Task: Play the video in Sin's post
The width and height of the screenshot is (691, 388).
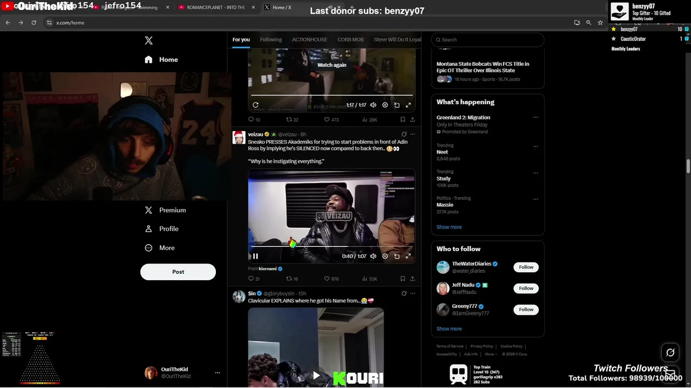Action: [x=316, y=376]
